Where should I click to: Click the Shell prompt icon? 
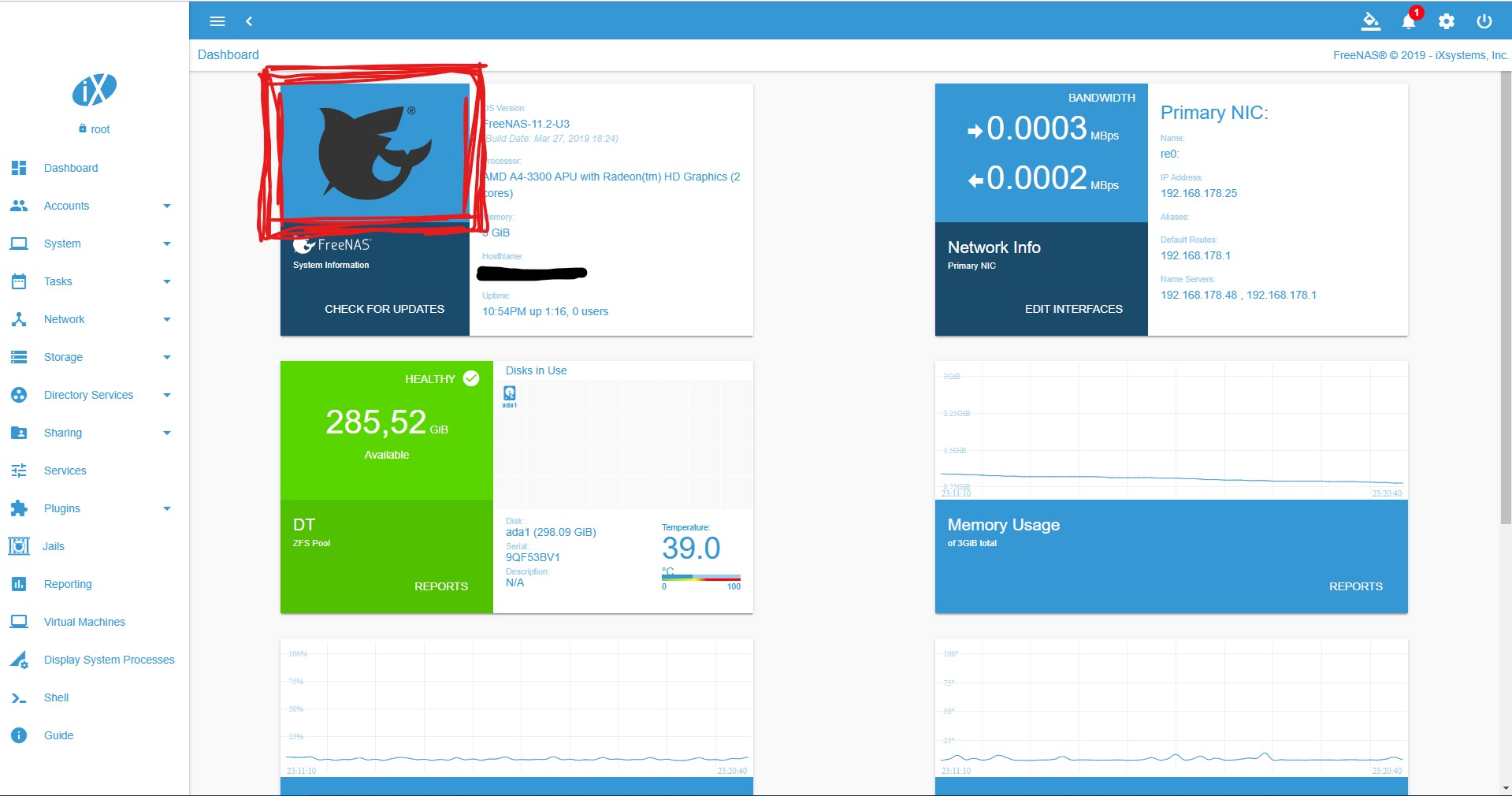coord(19,697)
